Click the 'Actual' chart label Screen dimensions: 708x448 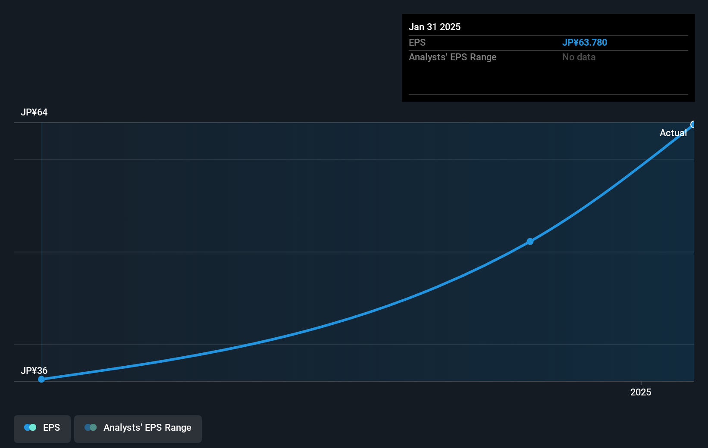pyautogui.click(x=673, y=133)
